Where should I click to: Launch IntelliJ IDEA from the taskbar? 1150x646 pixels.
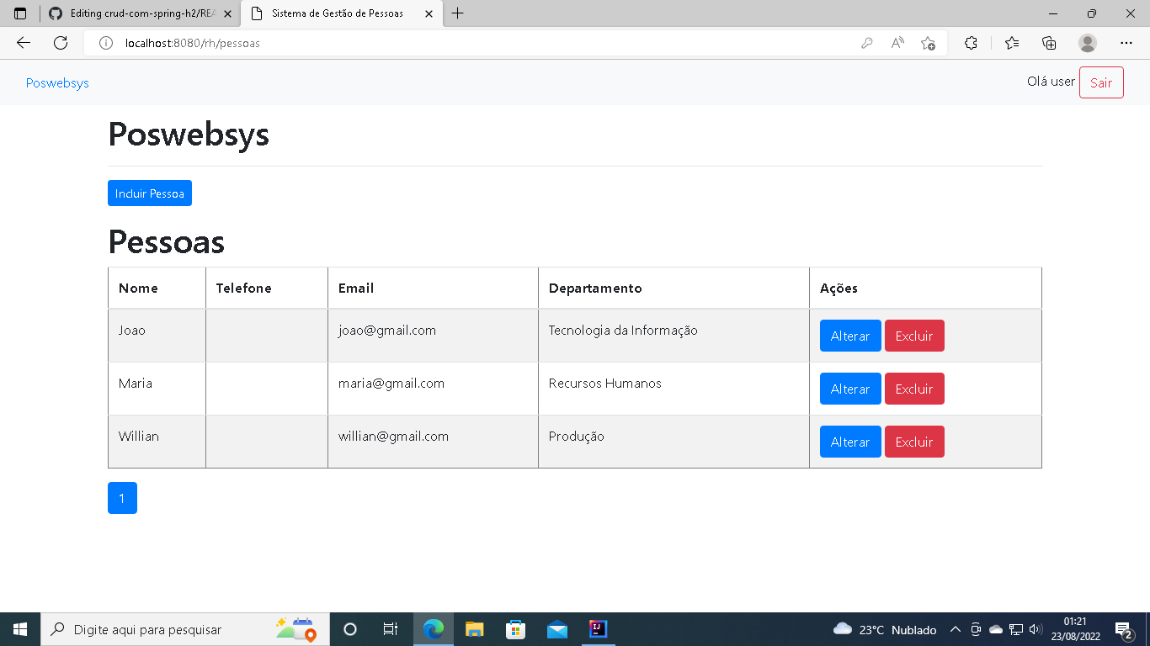(598, 629)
